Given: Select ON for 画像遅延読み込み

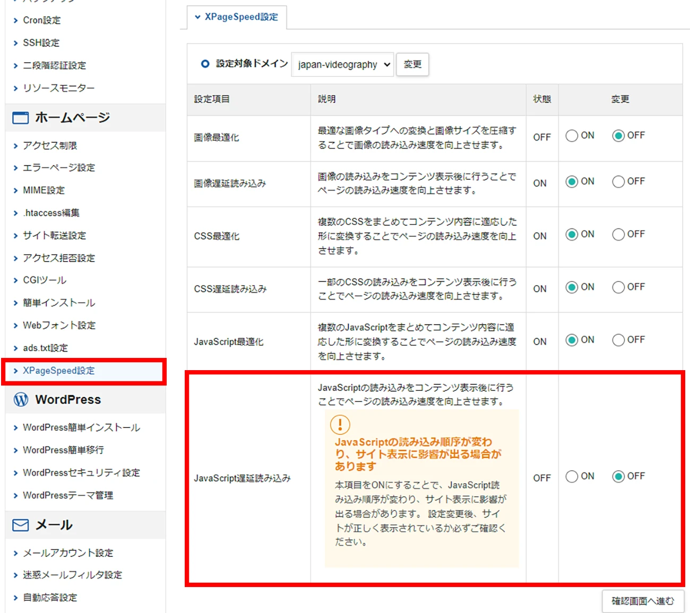Looking at the screenshot, I should [572, 182].
